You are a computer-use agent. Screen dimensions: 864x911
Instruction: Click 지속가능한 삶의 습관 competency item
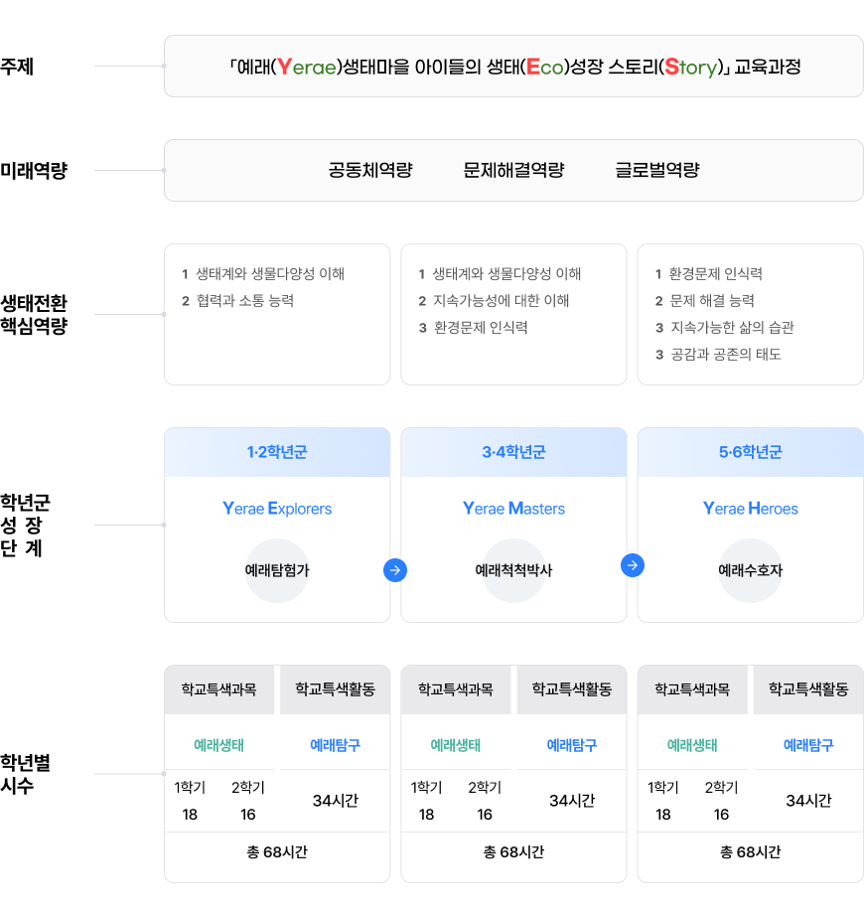coord(732,327)
